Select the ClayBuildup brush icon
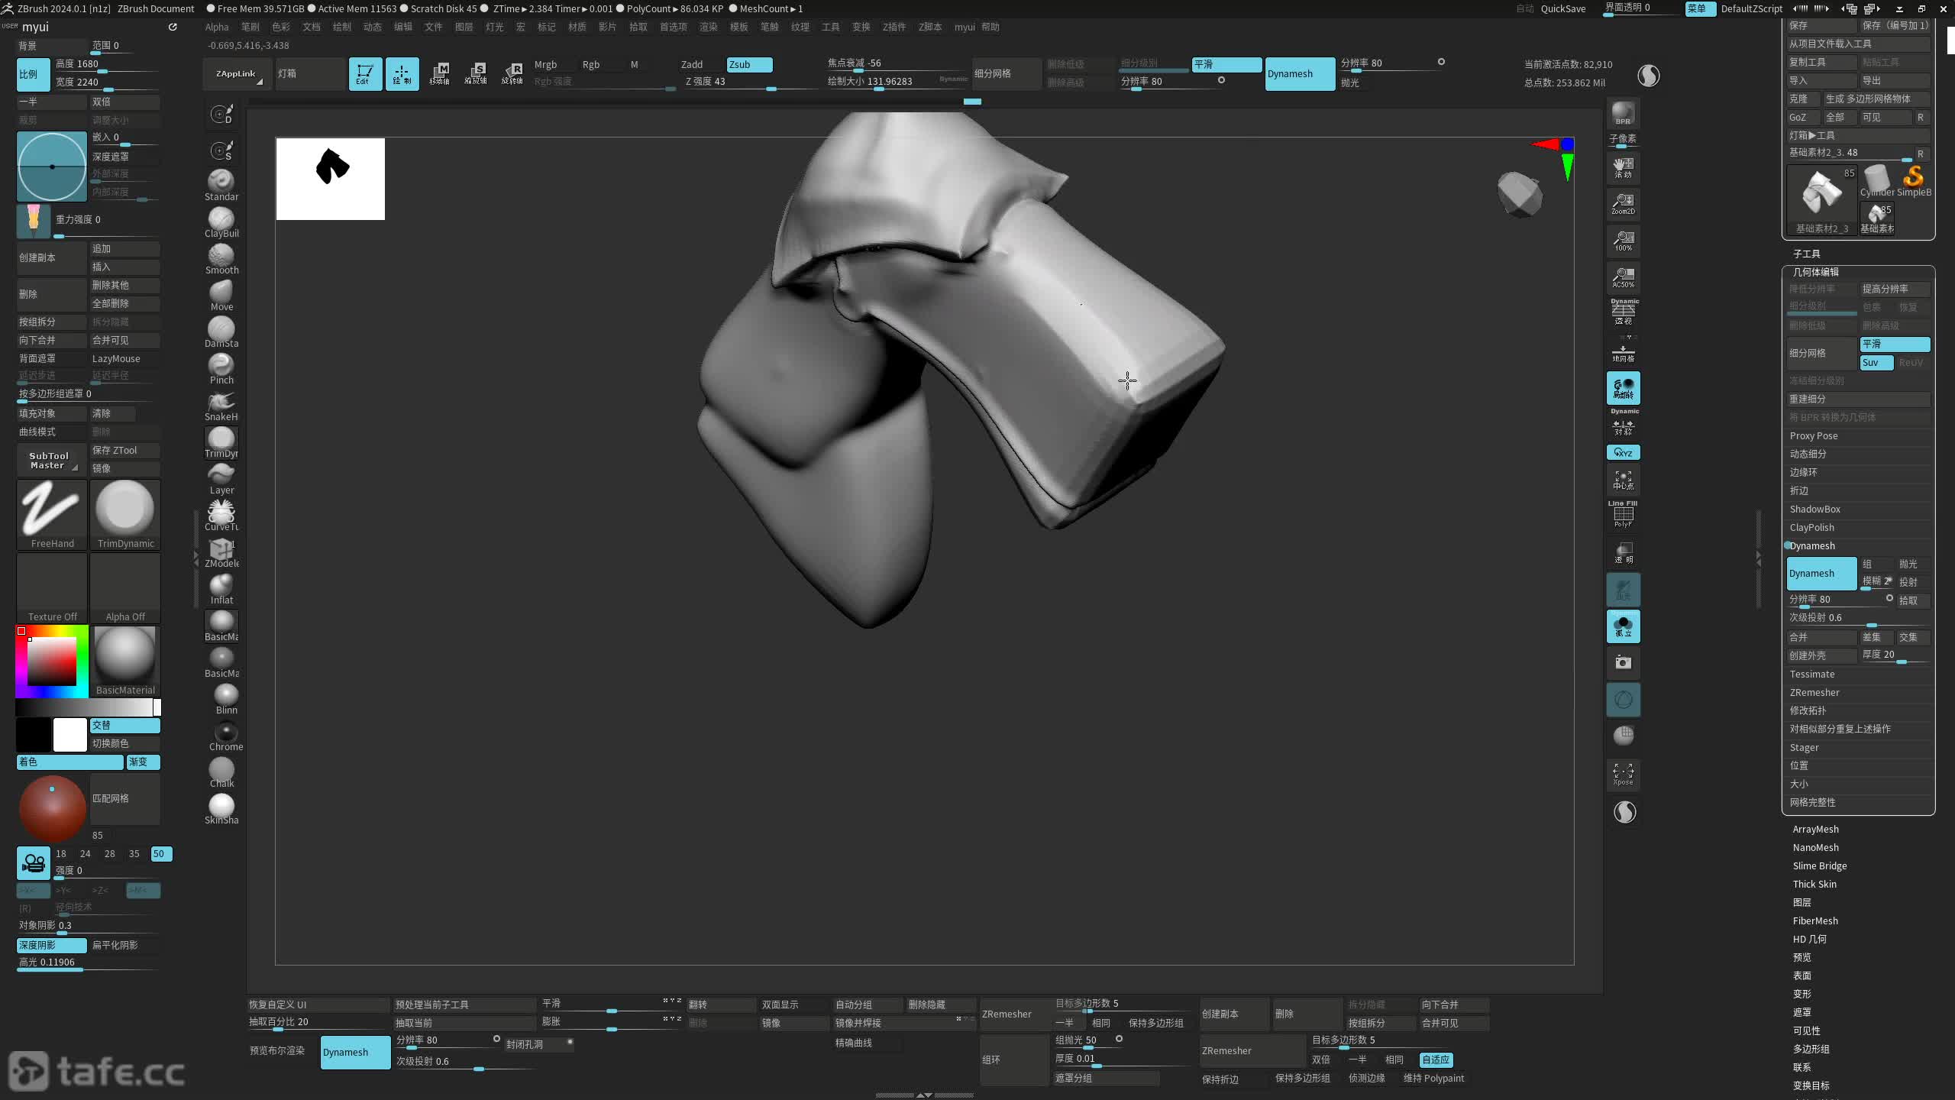This screenshot has width=1955, height=1100. [221, 220]
